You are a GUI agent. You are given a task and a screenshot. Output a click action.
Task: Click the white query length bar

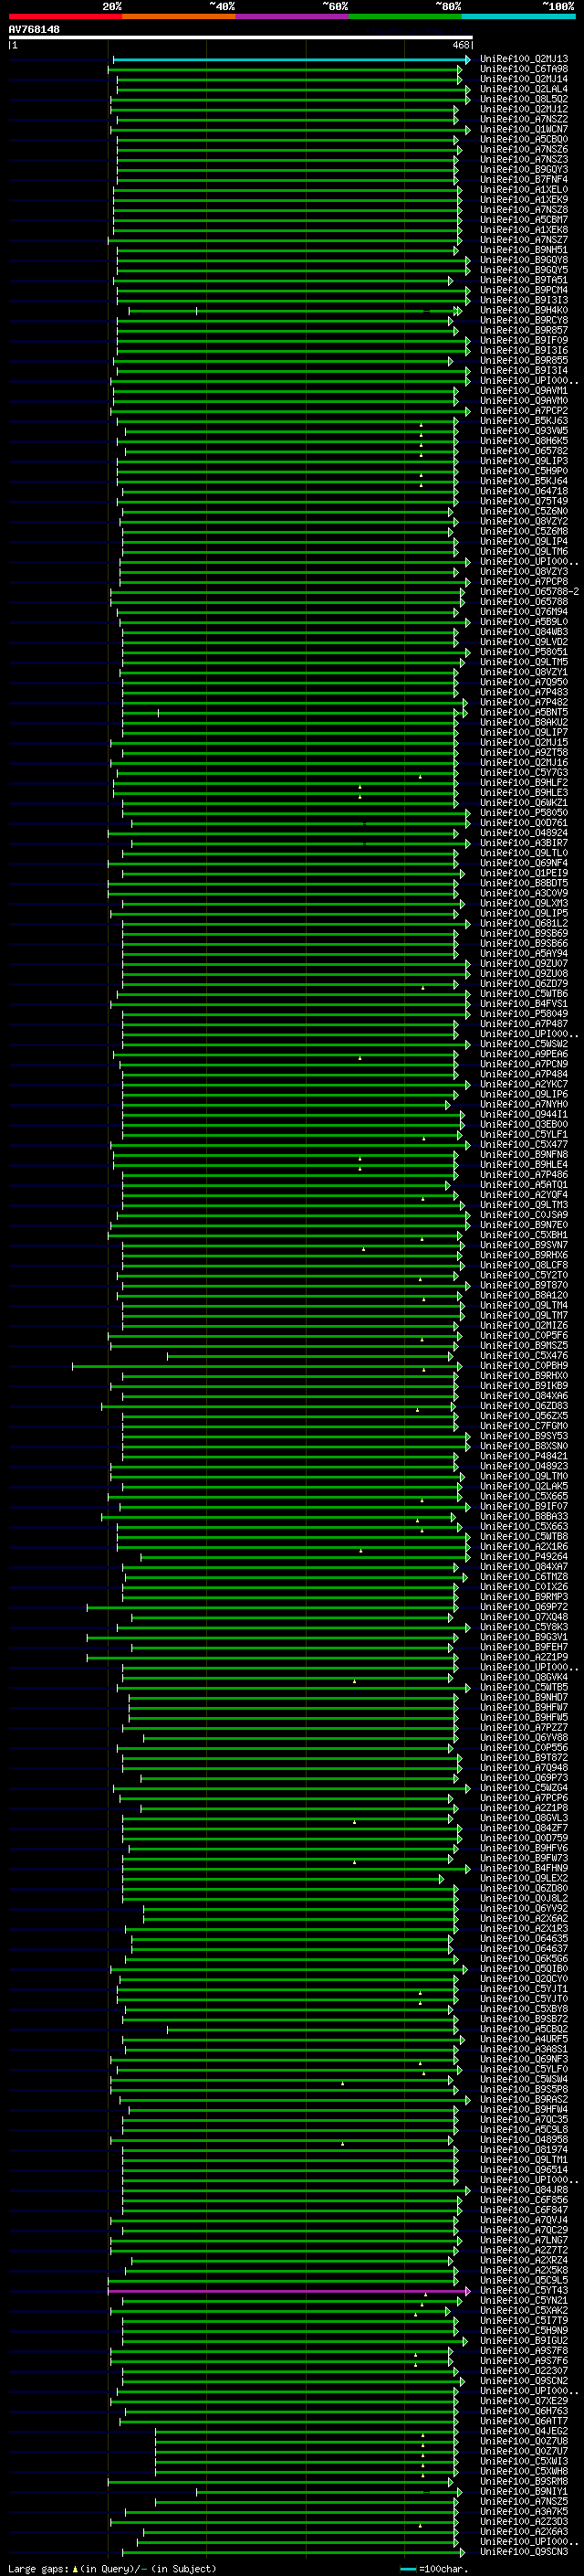(240, 38)
